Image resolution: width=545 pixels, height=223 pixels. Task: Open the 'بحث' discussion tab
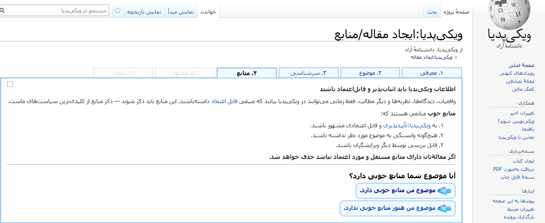tap(432, 12)
